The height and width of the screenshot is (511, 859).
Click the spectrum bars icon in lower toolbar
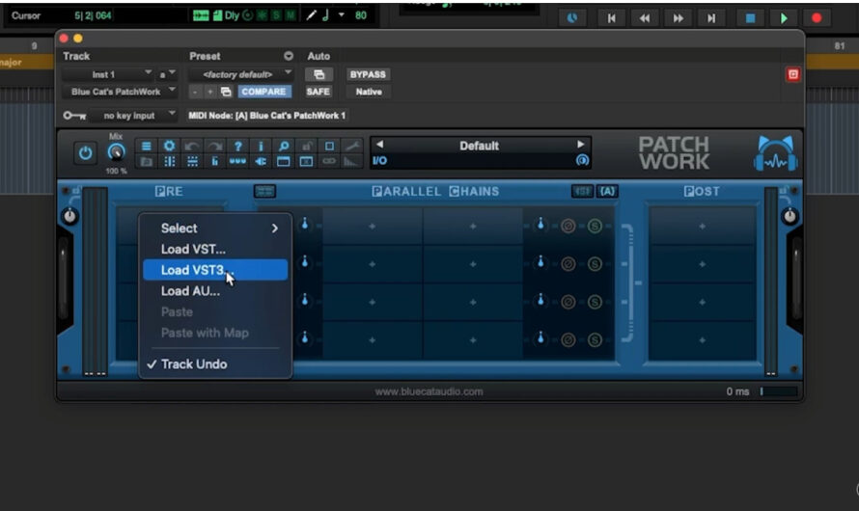349,161
